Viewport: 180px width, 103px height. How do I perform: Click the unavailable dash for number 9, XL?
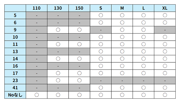coord(165,30)
